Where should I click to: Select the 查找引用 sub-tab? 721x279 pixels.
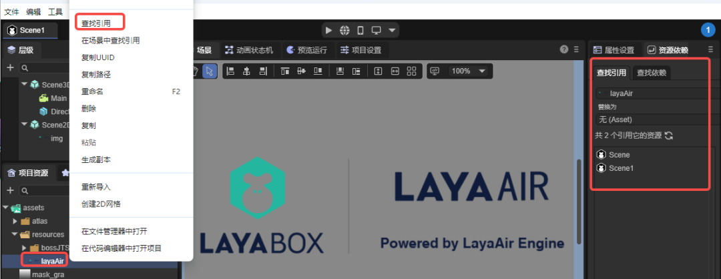click(x=612, y=73)
